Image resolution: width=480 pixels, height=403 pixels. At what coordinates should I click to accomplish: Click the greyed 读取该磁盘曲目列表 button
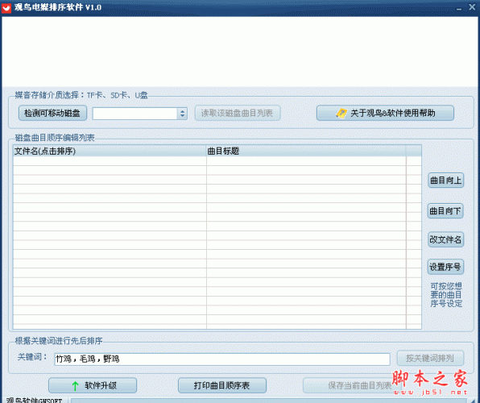pyautogui.click(x=238, y=113)
